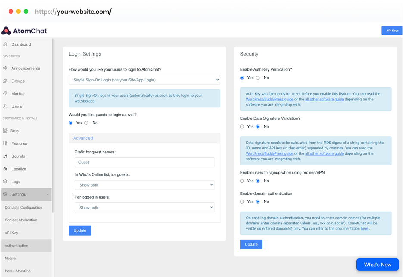Click the blue What's New button

click(378, 265)
